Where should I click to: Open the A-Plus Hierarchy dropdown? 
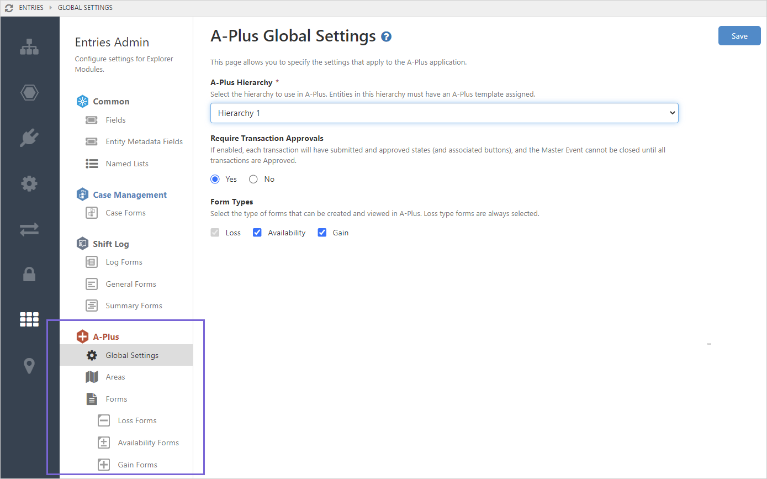(444, 113)
